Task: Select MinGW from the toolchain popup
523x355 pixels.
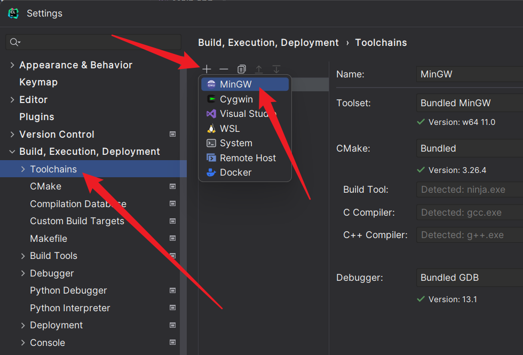Action: (235, 84)
